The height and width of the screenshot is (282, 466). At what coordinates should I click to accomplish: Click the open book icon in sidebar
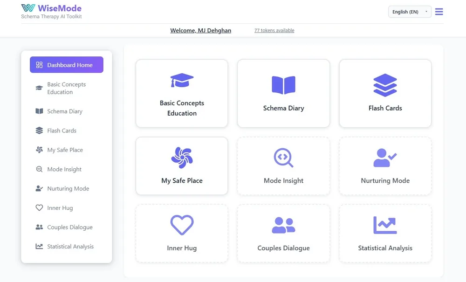tap(39, 111)
